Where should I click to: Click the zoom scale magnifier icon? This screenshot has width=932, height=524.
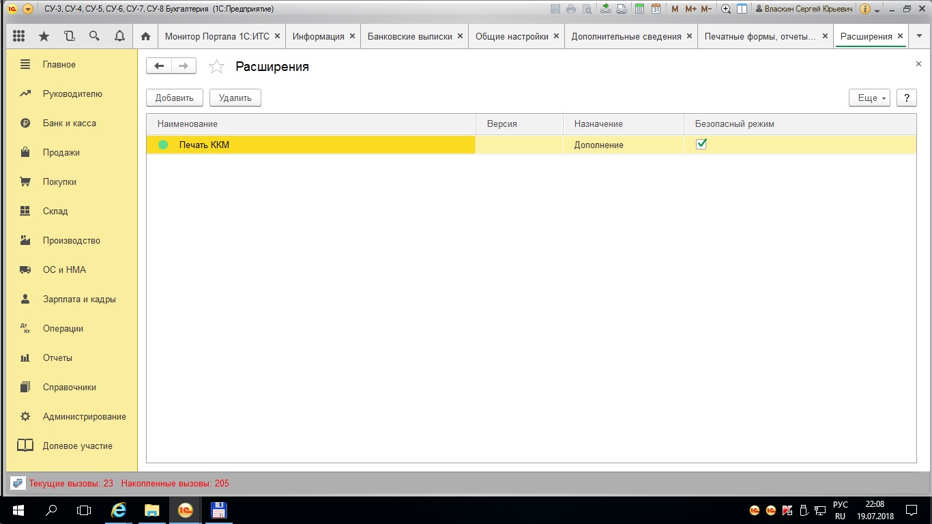tap(726, 9)
